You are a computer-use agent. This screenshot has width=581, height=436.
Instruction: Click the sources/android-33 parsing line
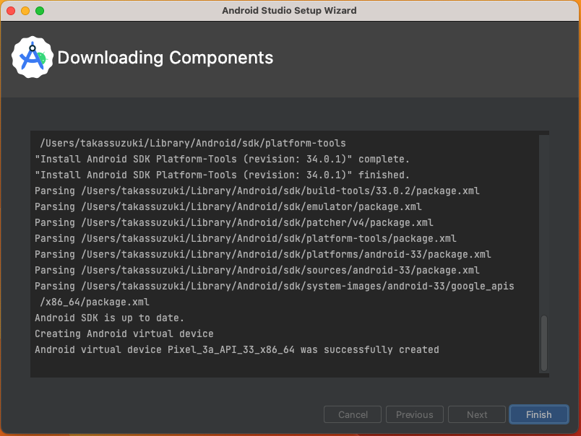coord(257,271)
